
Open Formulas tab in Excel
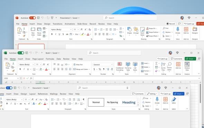pos(50,59)
